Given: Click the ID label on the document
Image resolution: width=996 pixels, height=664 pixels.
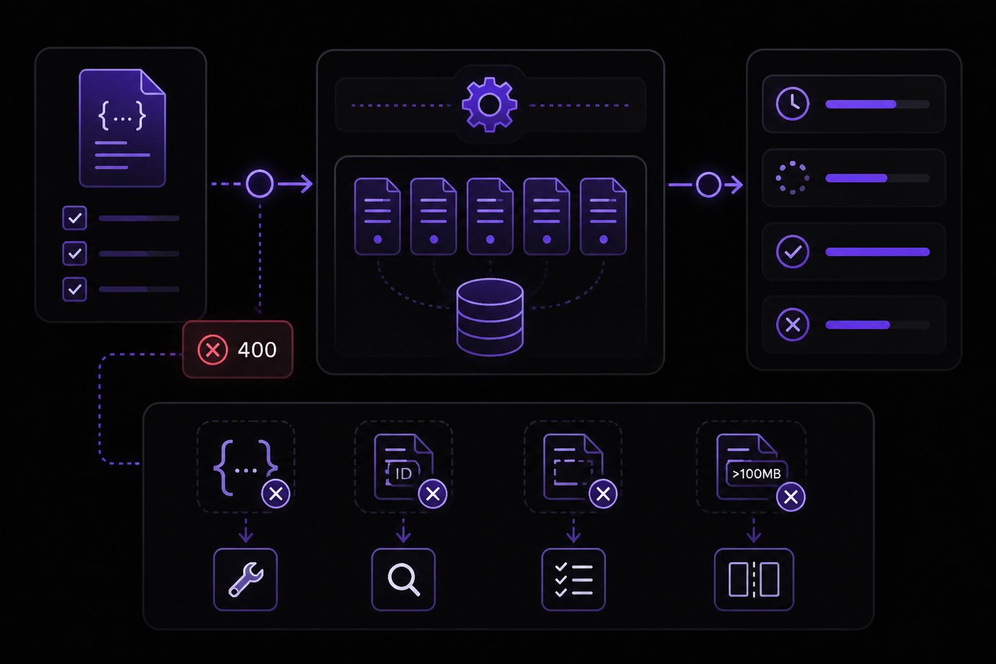Looking at the screenshot, I should [x=403, y=474].
